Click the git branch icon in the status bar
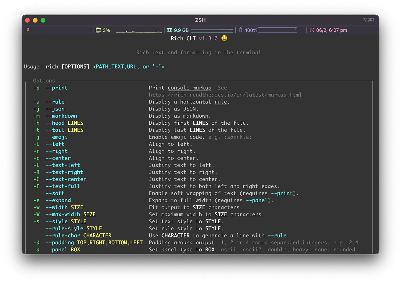This screenshot has height=283, width=401. point(28,30)
